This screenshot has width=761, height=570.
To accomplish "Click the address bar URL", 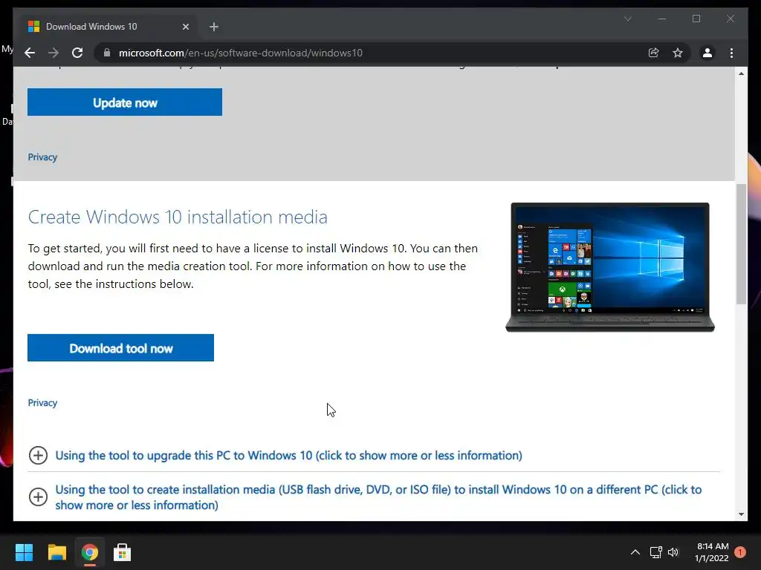I will click(241, 53).
